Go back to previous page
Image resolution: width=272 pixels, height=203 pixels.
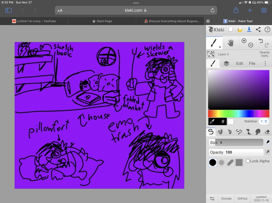click(x=22, y=10)
